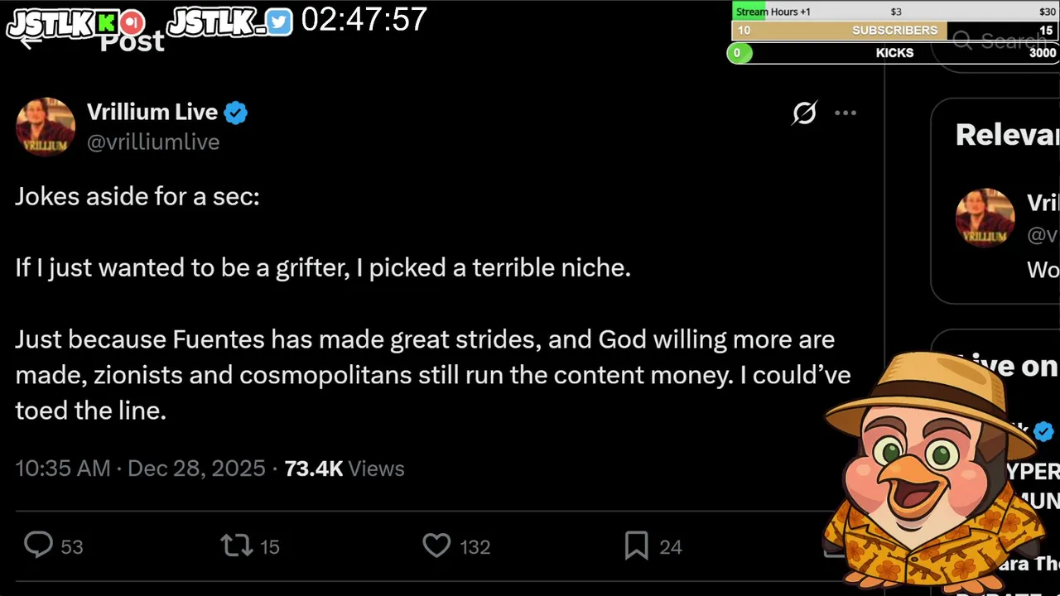Repost the Vrillium Live post

point(236,546)
